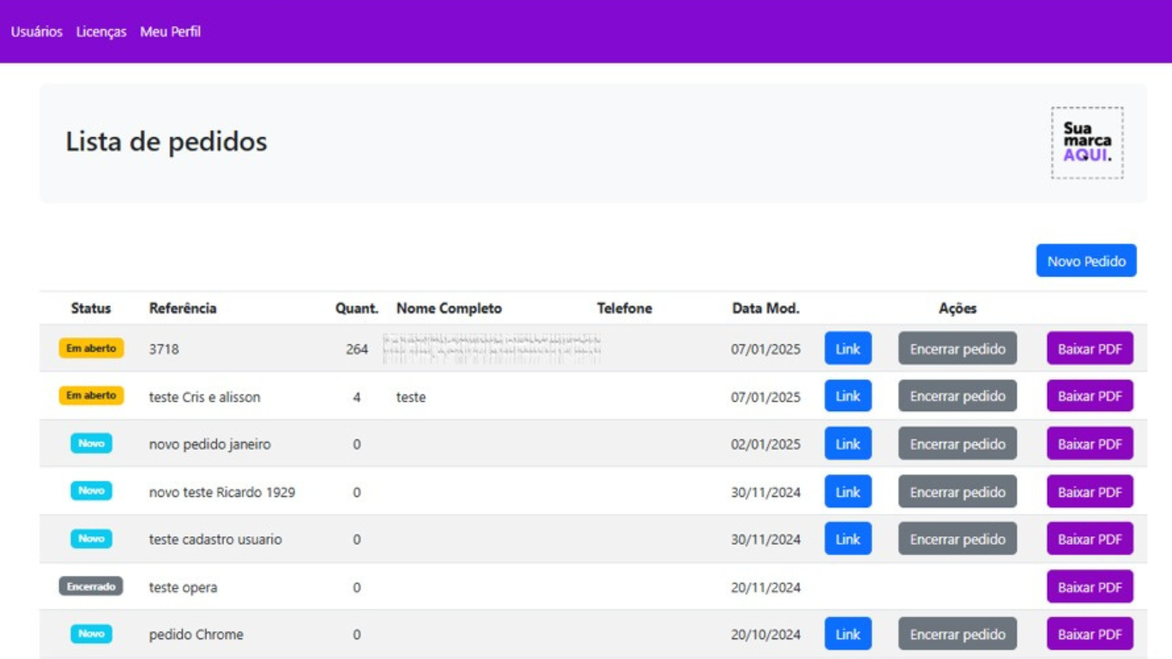Download PDF for 'teste opera' order

1090,587
